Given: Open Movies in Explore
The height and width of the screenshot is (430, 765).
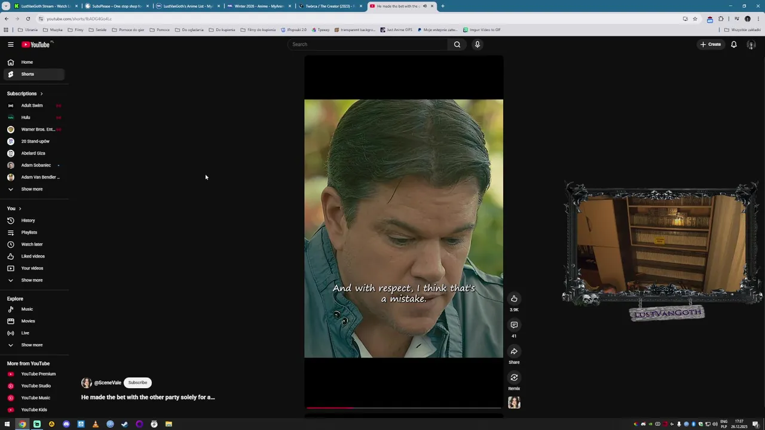Looking at the screenshot, I should 33,321.
